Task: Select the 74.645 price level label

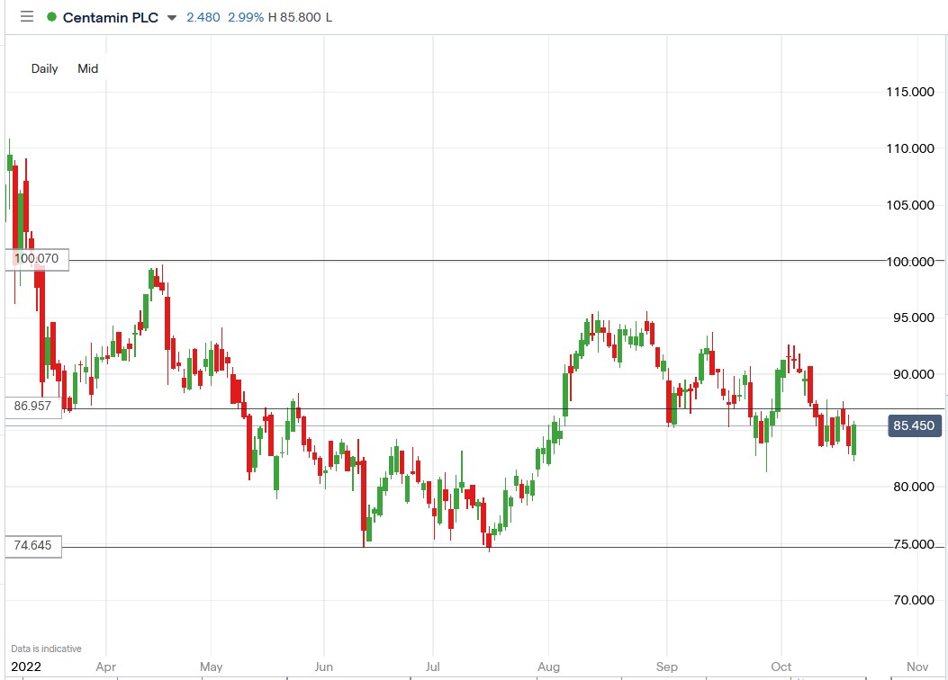Action: point(33,545)
